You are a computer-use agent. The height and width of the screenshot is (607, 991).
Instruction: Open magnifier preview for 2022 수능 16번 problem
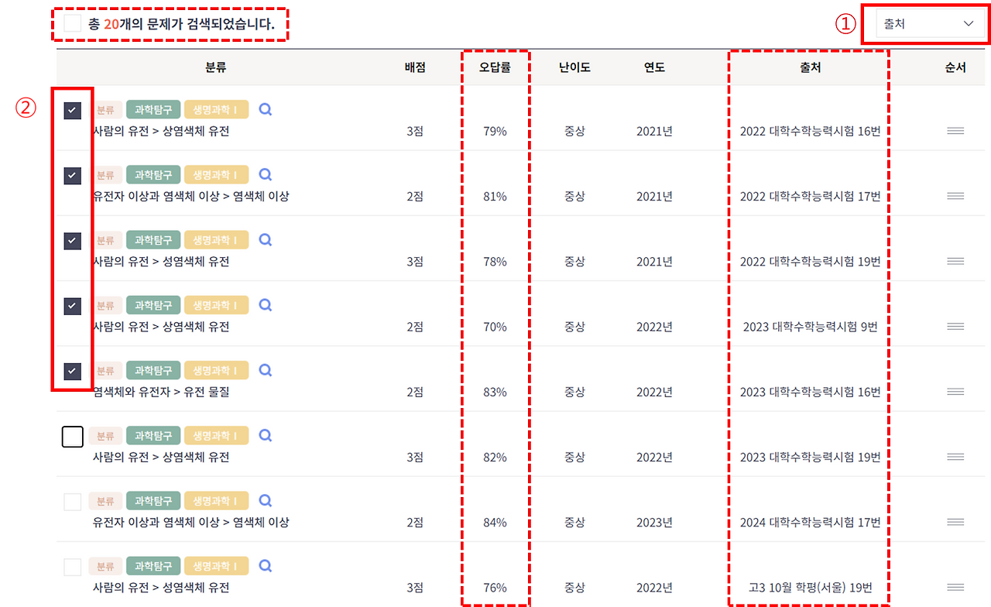point(265,109)
